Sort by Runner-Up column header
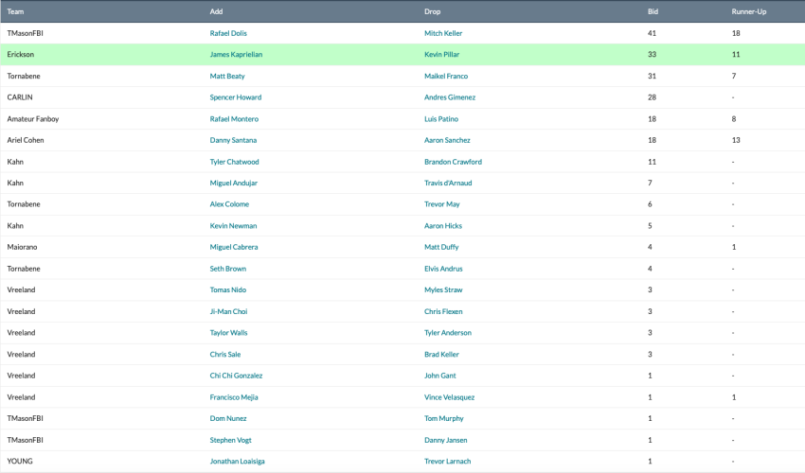This screenshot has height=473, width=805. point(748,11)
